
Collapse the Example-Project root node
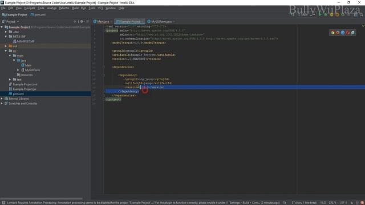[x=2, y=27]
